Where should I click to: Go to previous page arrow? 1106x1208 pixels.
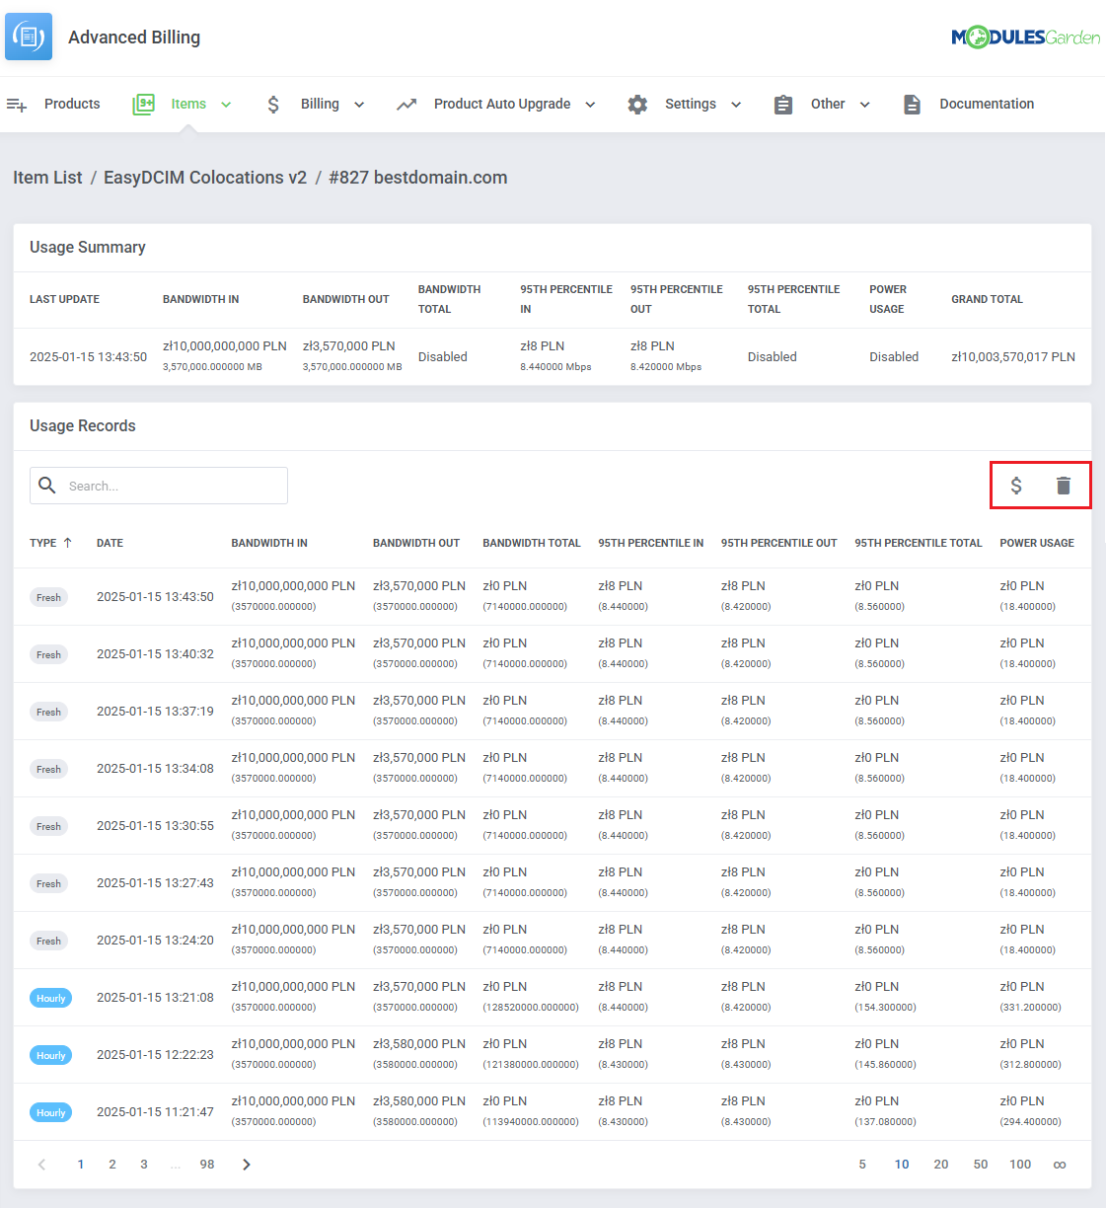pos(41,1165)
